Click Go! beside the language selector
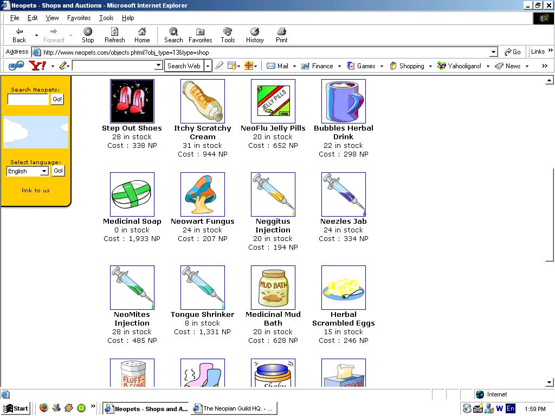The image size is (555, 416). coord(59,171)
